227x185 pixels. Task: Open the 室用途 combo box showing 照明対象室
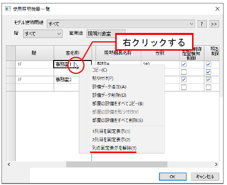(106, 34)
